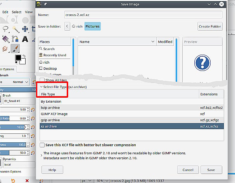This screenshot has height=183, width=235.
Task: Select 'By Extension' file type row
Action: pos(132,102)
